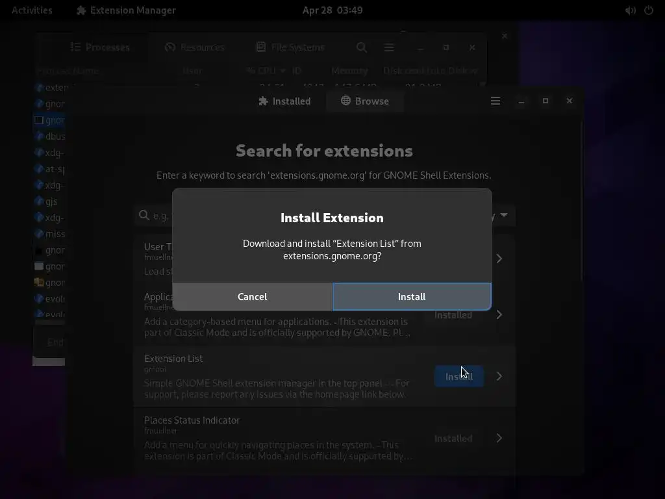
Task: Expand the Places Status Indicator chevron
Action: tap(499, 438)
